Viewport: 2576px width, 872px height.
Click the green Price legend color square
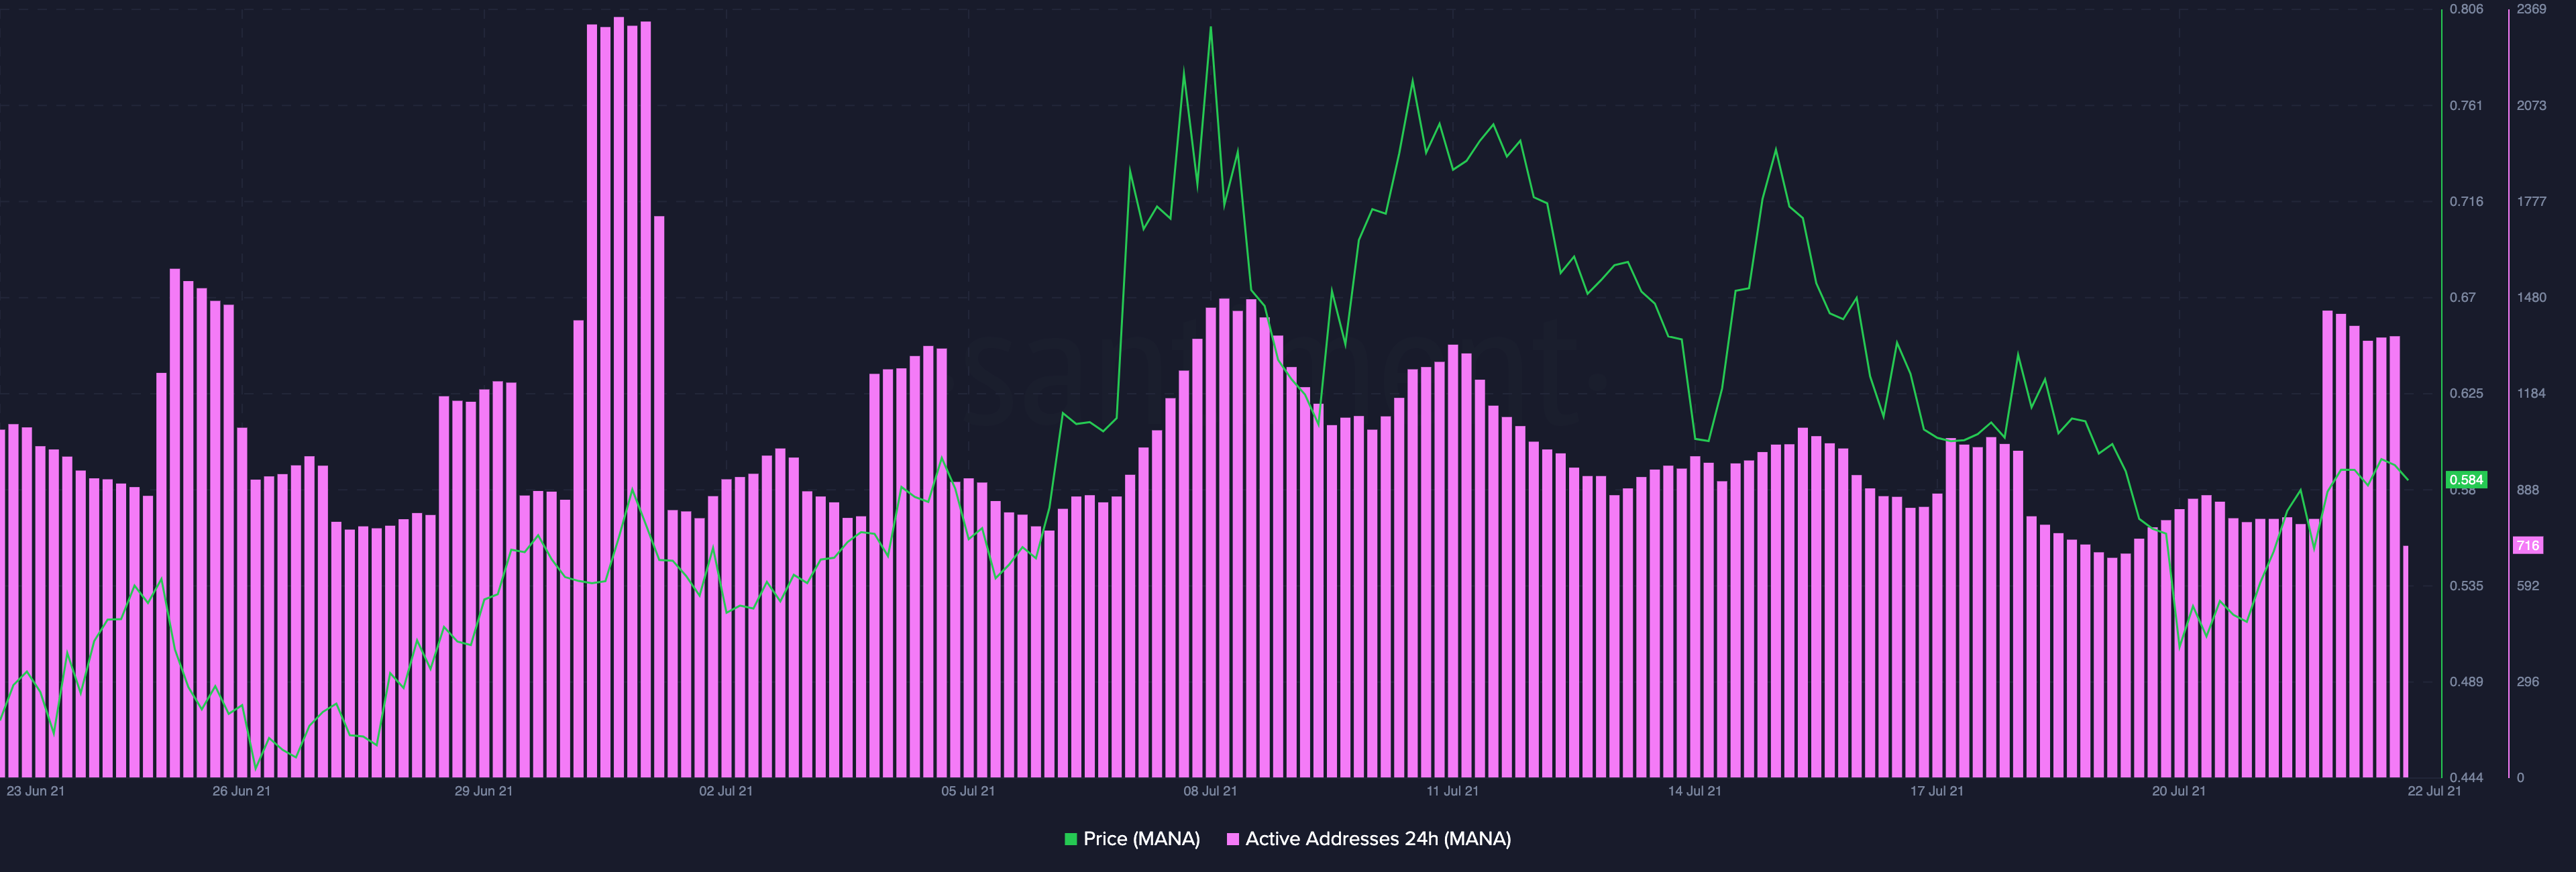(x=1071, y=839)
